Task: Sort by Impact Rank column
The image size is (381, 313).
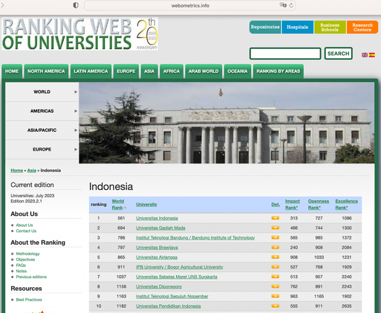Action: click(292, 205)
